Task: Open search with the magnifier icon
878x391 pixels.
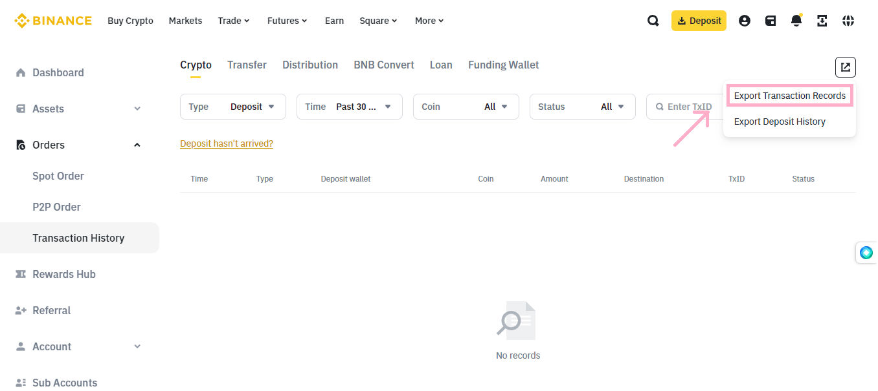Action: tap(653, 20)
